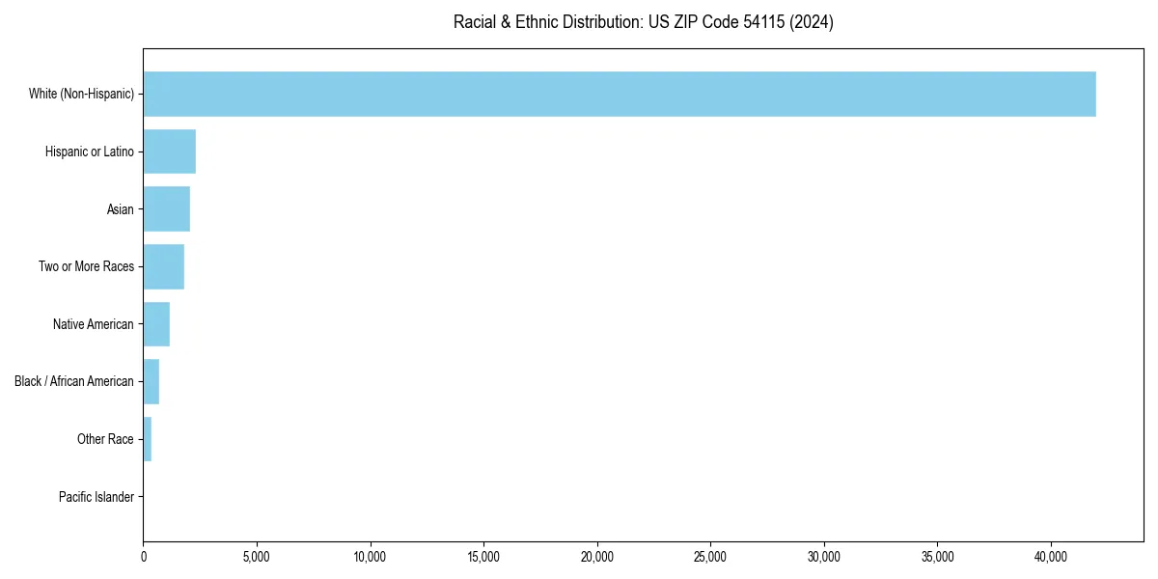Select the White (Non-Hispanic) axis label
Screen dimensions: 1158x579
pos(82,94)
